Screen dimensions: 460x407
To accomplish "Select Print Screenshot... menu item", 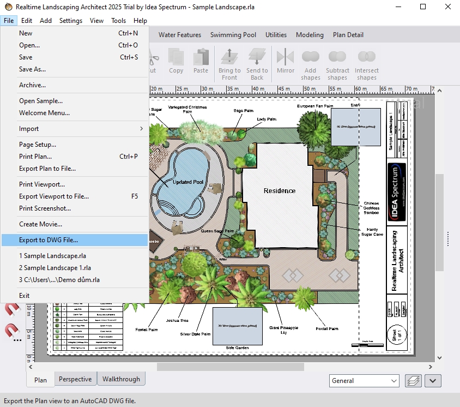I will point(75,208).
